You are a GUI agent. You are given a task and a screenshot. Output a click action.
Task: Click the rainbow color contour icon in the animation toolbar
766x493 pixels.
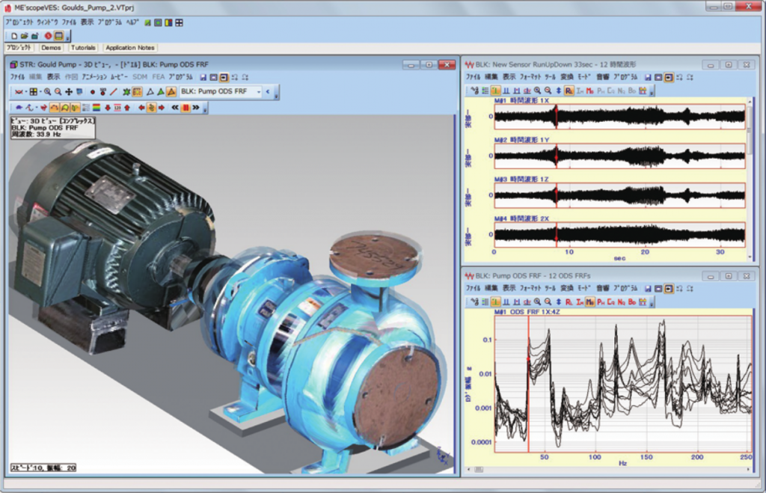point(96,107)
